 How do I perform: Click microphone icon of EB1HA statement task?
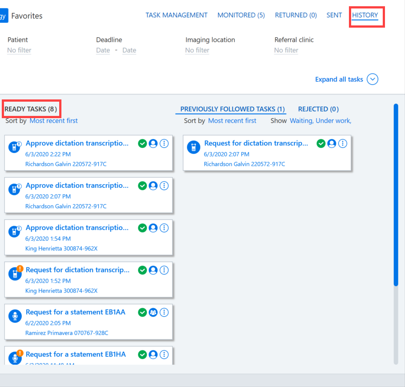tap(15, 358)
